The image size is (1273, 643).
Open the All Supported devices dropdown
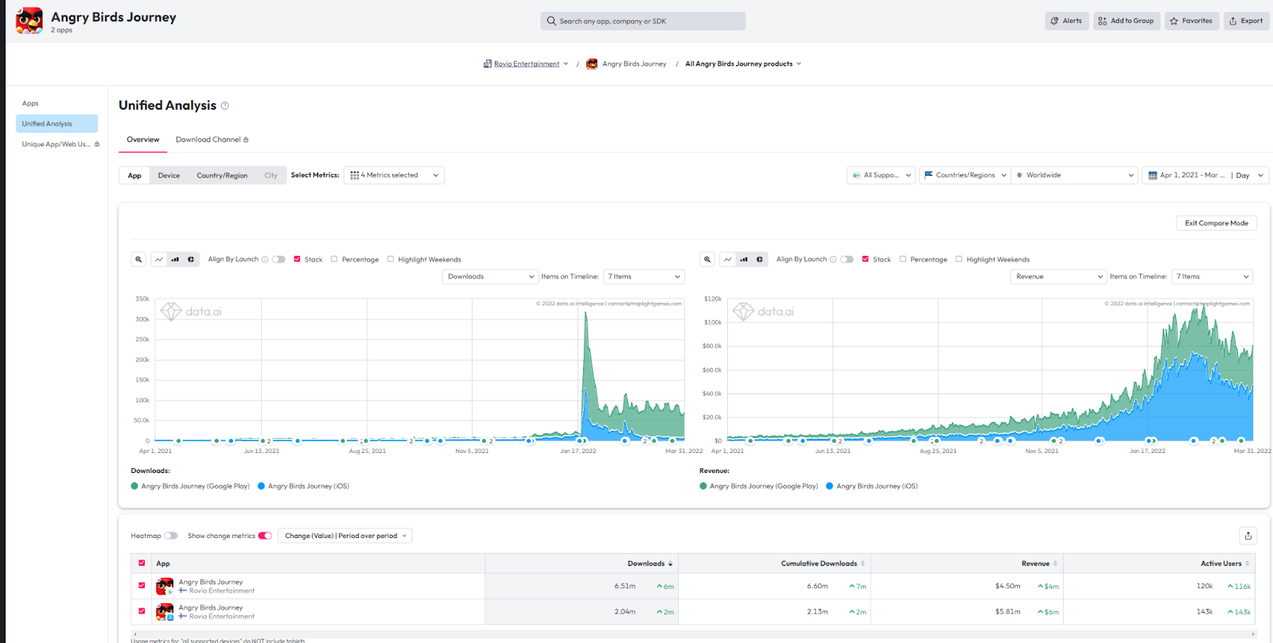[881, 175]
